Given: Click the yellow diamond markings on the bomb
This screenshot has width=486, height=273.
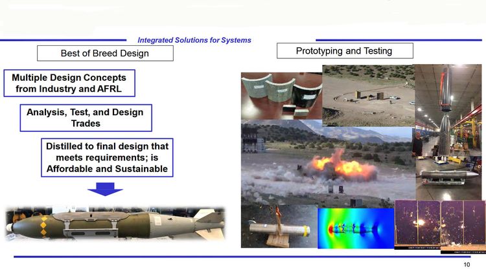Looking at the screenshot, I should 44,226.
